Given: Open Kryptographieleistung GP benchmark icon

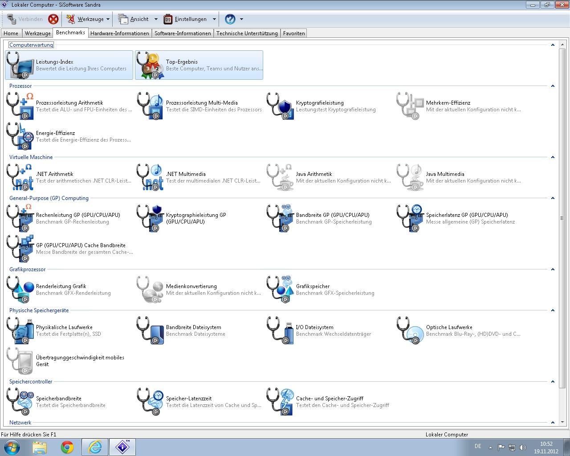Looking at the screenshot, I should click(x=151, y=218).
